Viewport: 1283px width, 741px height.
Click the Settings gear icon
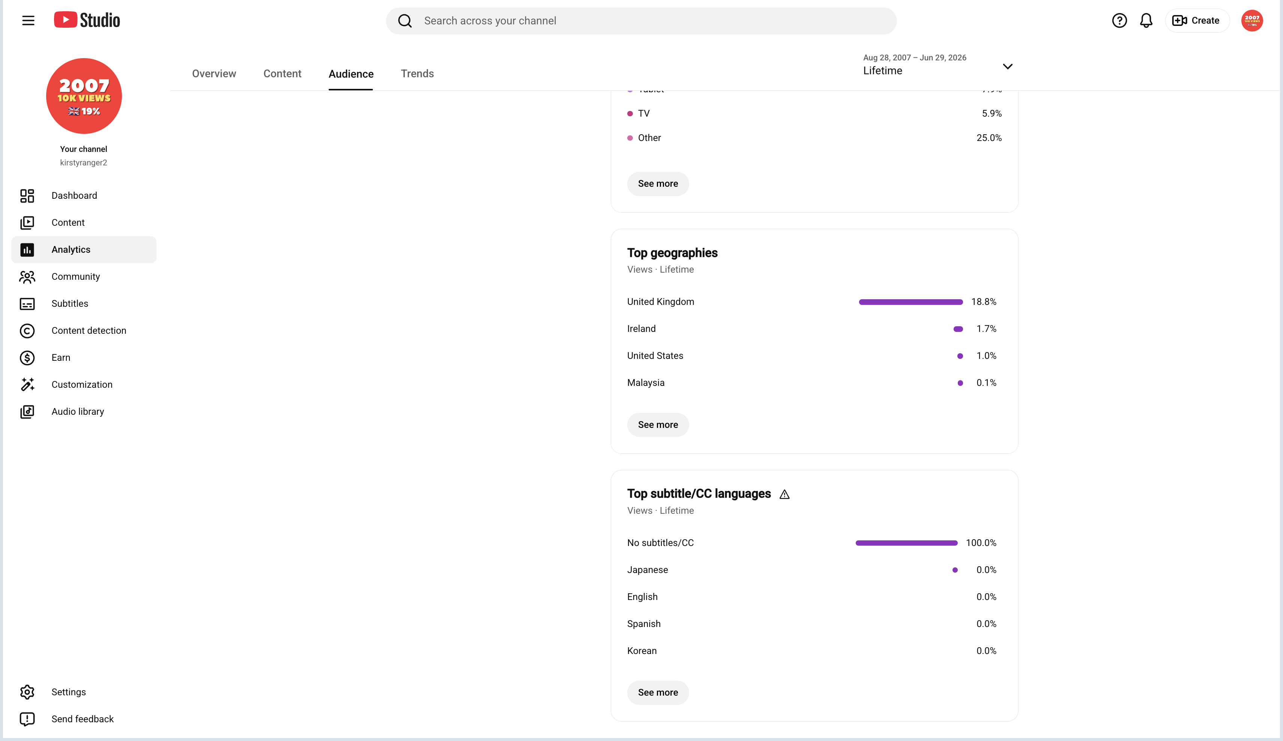pos(27,691)
